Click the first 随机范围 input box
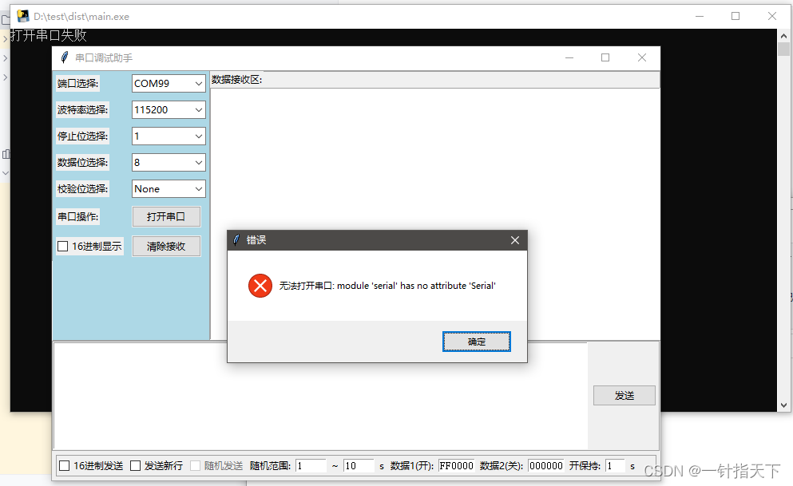The image size is (793, 486). [311, 464]
